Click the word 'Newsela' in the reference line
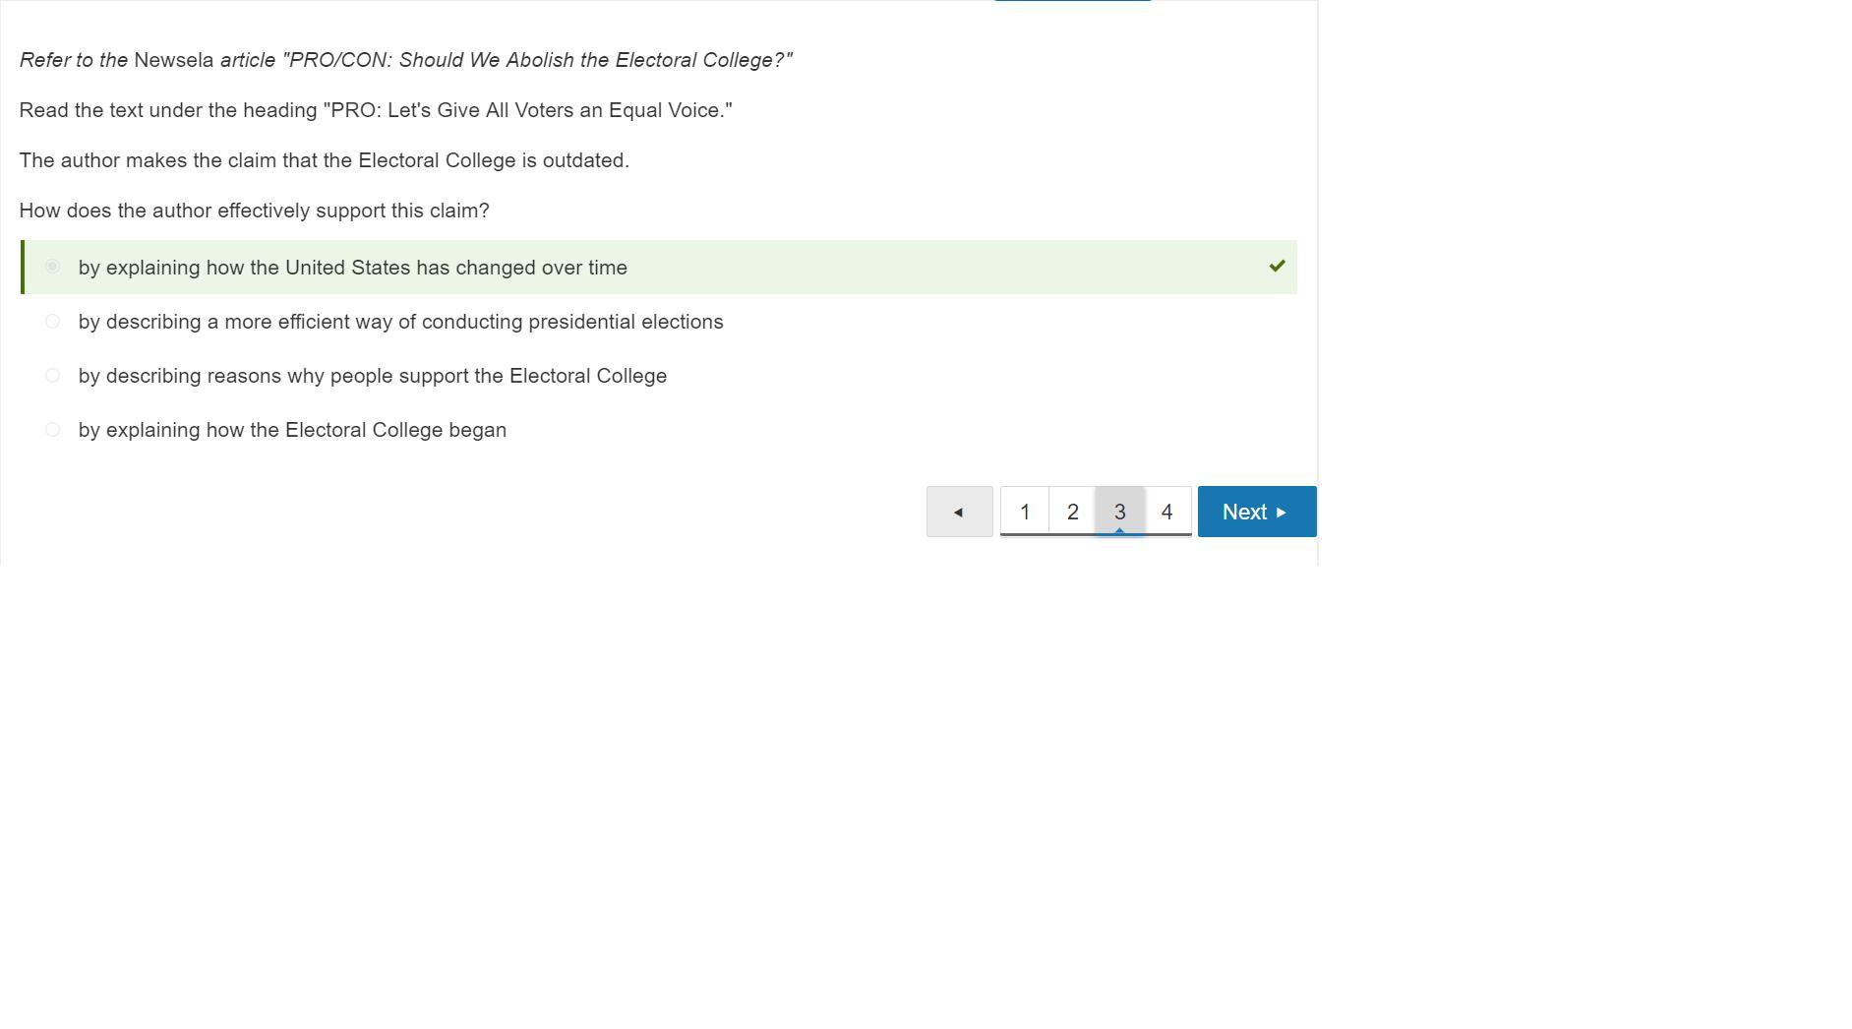The width and height of the screenshot is (1852, 1029). pyautogui.click(x=173, y=60)
